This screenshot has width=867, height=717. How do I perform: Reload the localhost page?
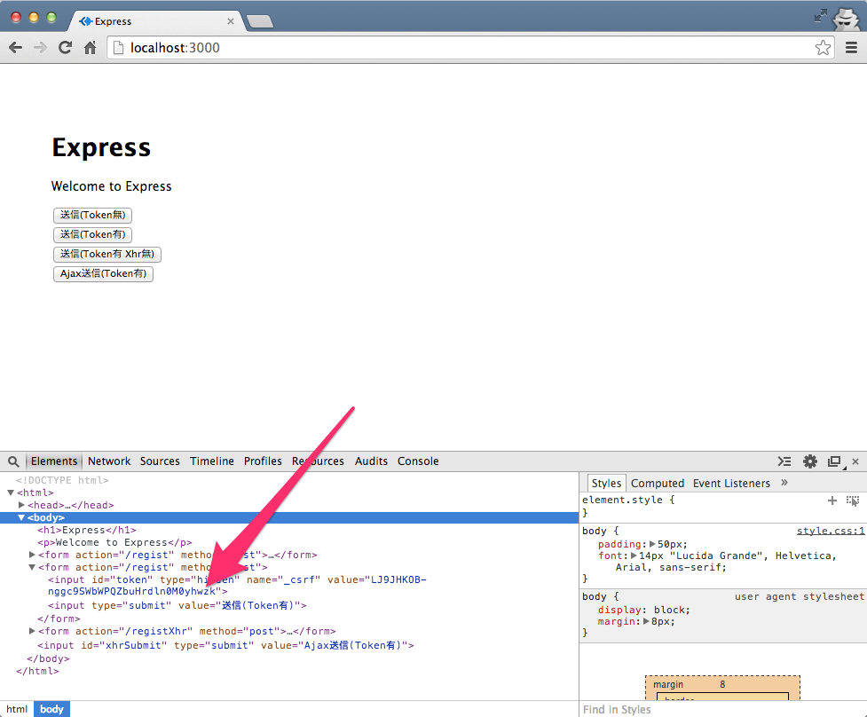[66, 48]
